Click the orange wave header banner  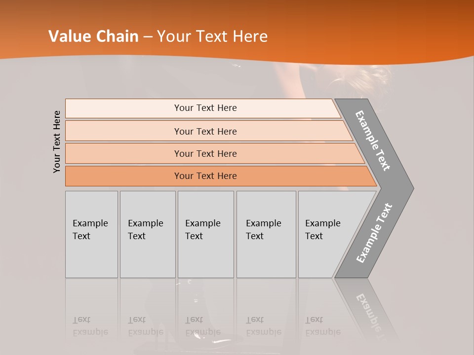pyautogui.click(x=346, y=30)
